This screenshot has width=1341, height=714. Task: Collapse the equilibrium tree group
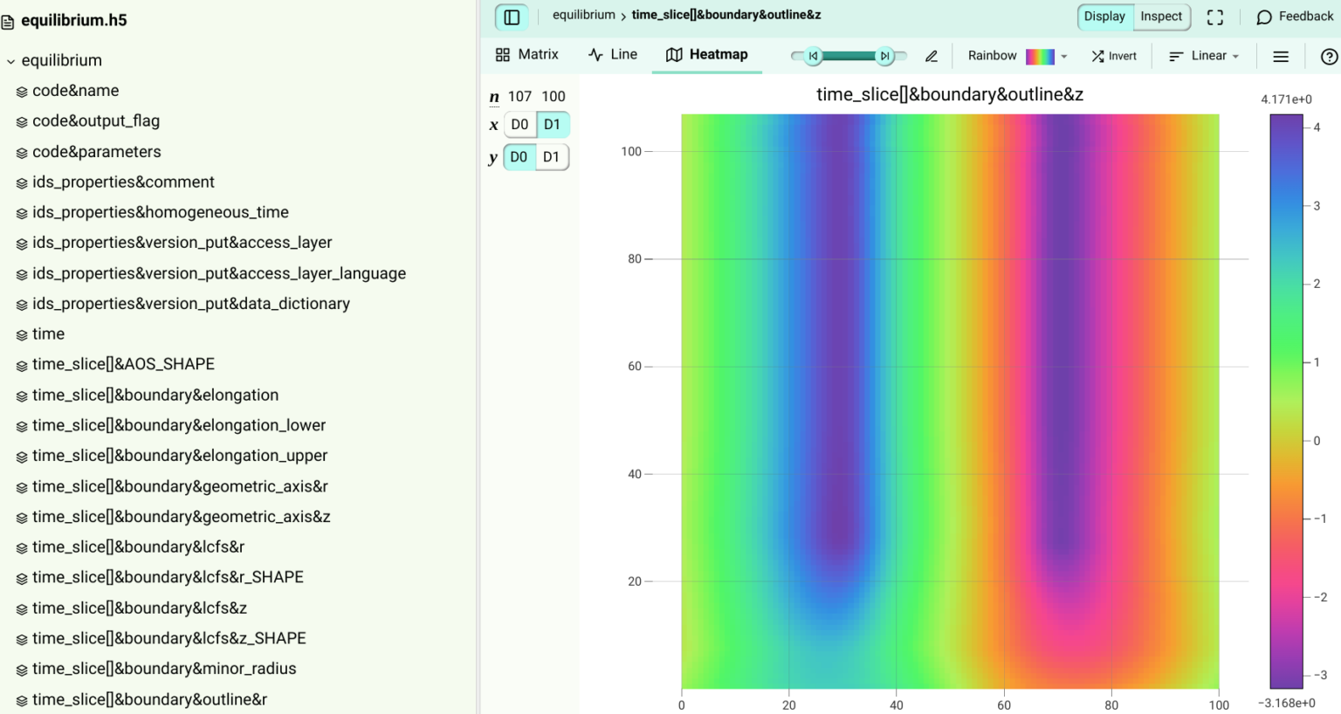[x=10, y=60]
